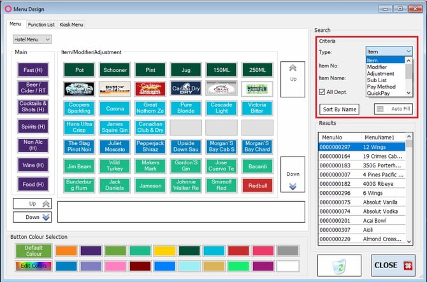Select the Non Alc (H) category
The height and width of the screenshot is (282, 427).
point(33,145)
